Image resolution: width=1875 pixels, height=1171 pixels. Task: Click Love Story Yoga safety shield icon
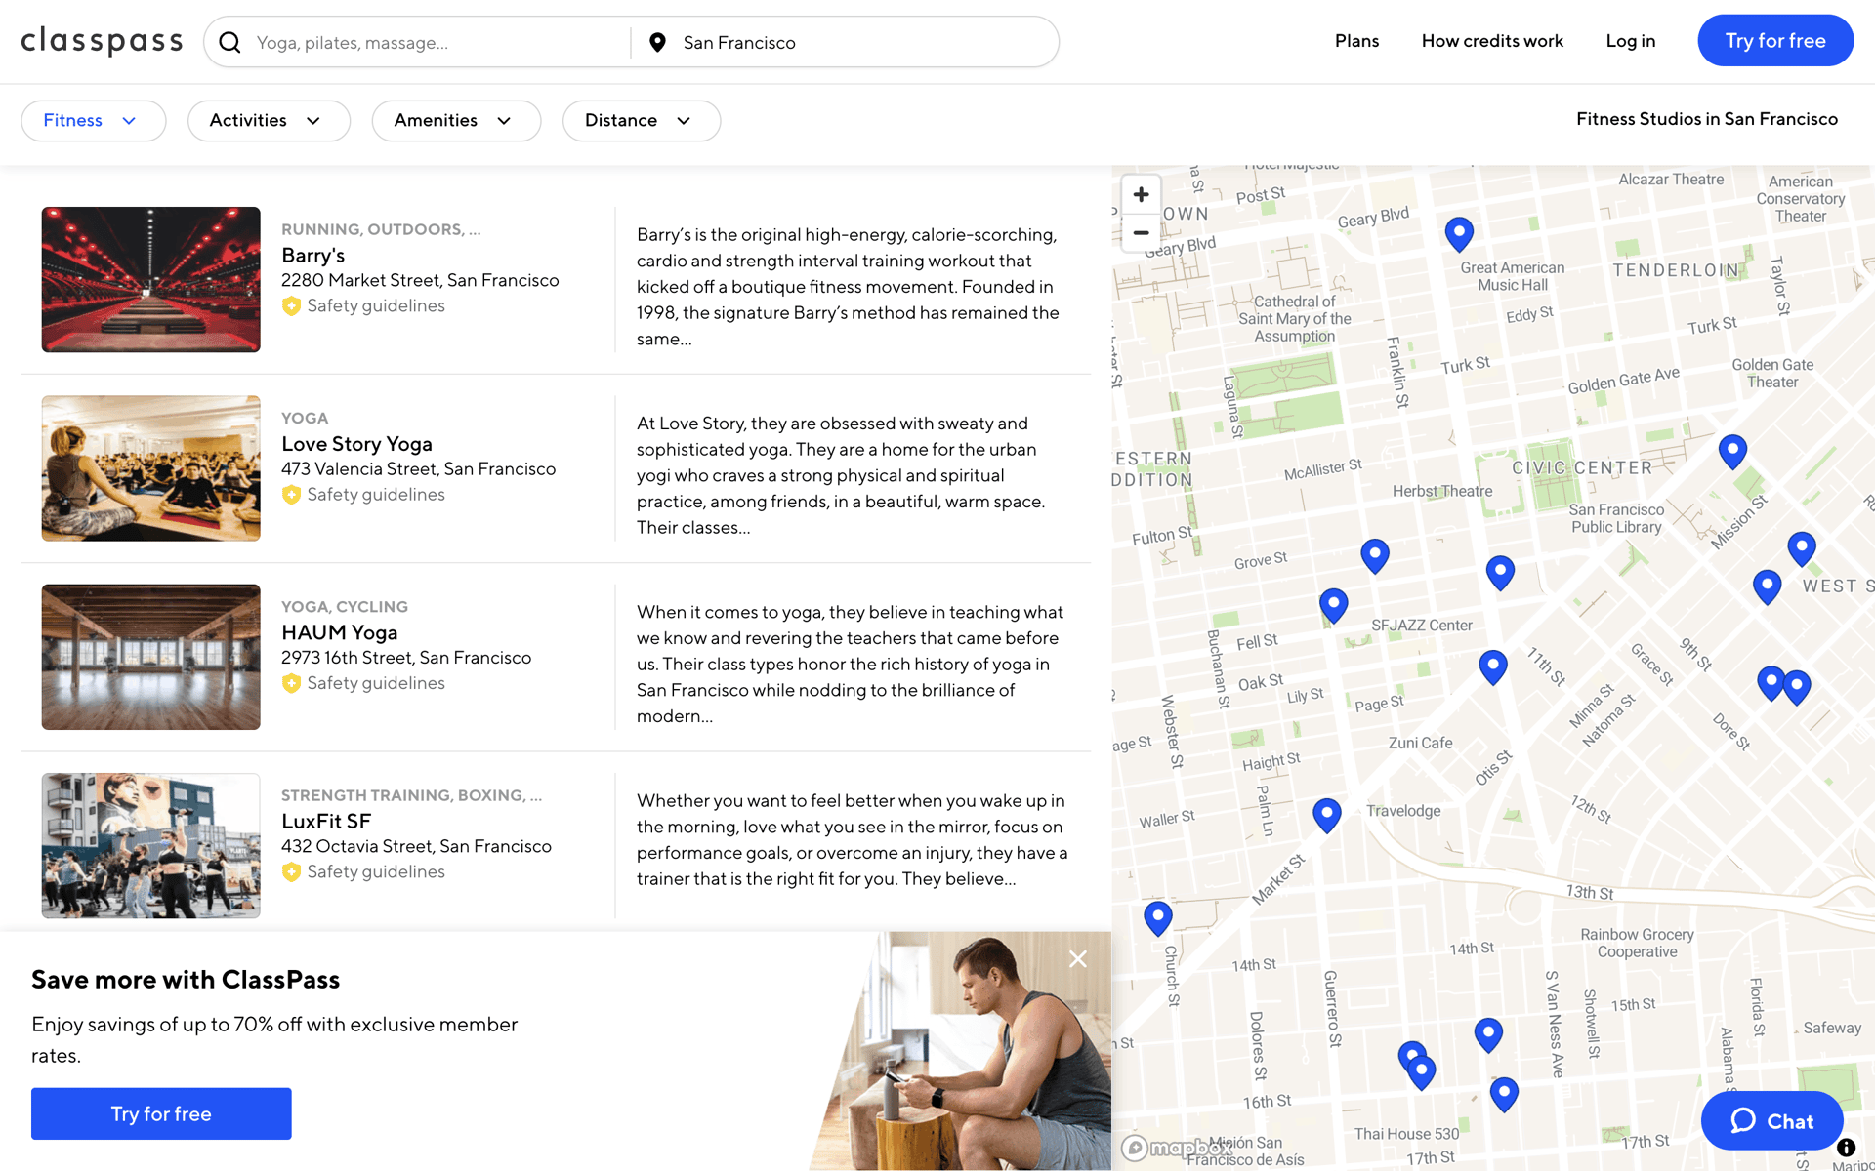291,495
